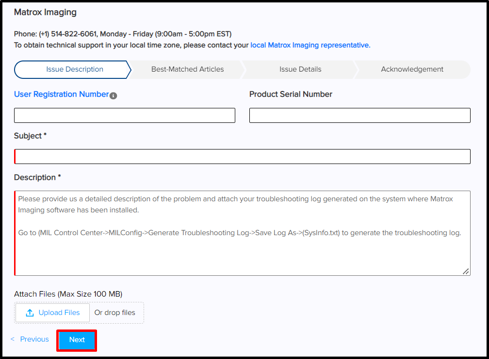Click the Previous navigation button
This screenshot has height=359, width=489.
pyautogui.click(x=34, y=339)
